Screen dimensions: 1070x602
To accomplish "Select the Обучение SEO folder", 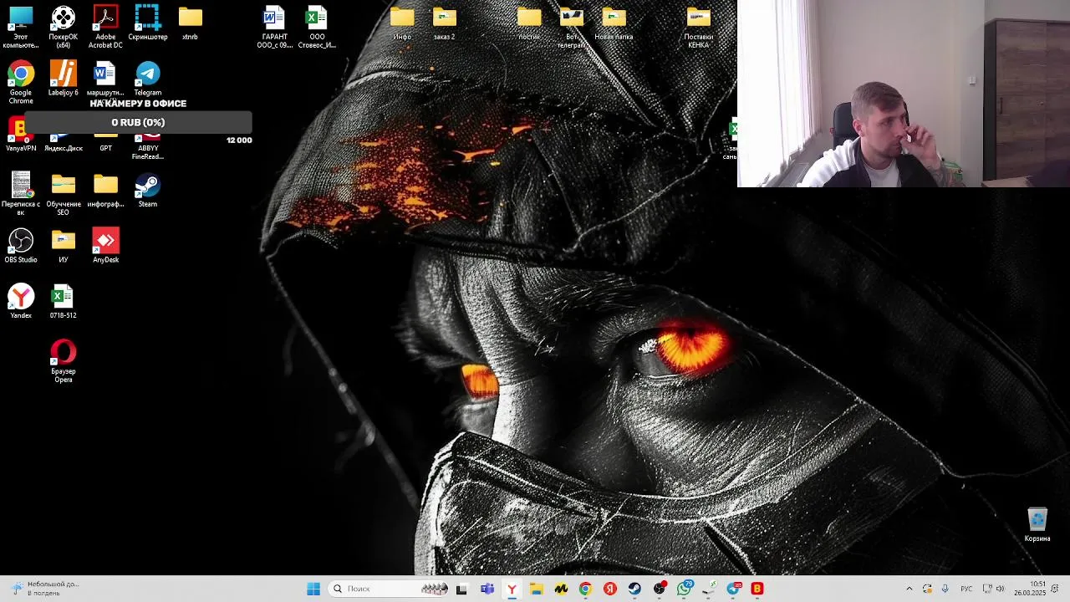I will [64, 193].
